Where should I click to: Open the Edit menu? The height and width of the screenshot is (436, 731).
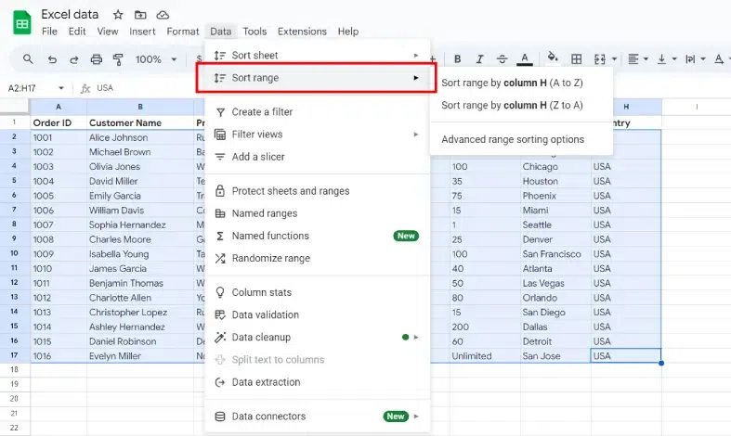(77, 32)
